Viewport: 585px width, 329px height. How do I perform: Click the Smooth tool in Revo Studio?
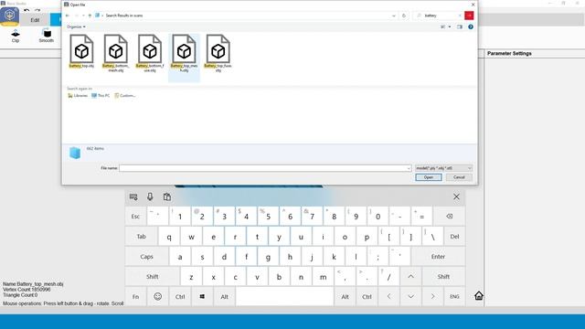click(x=47, y=36)
